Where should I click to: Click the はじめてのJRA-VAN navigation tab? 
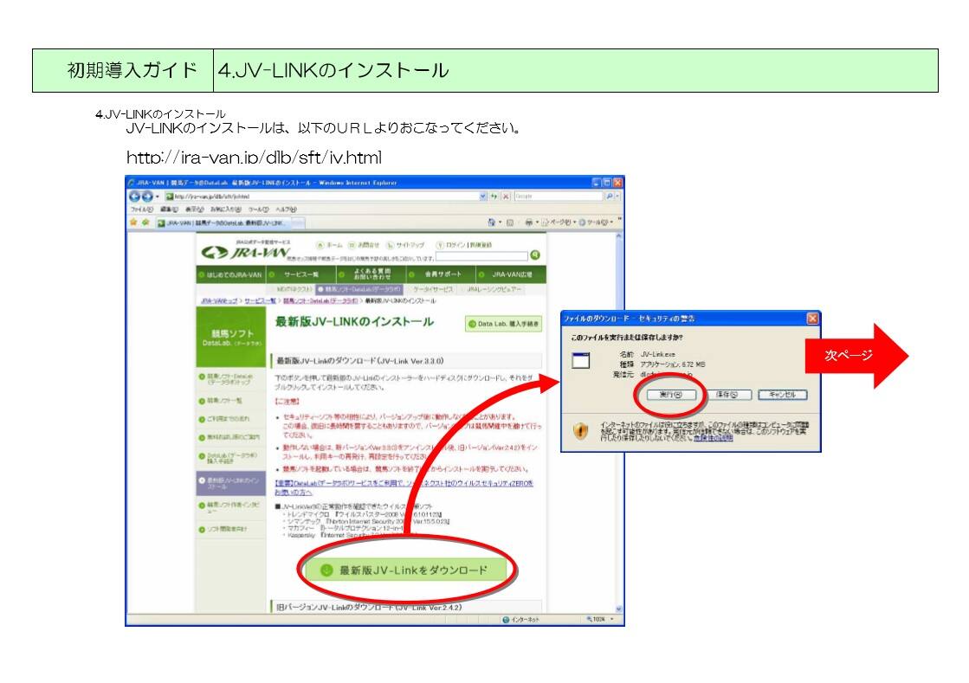tap(230, 274)
